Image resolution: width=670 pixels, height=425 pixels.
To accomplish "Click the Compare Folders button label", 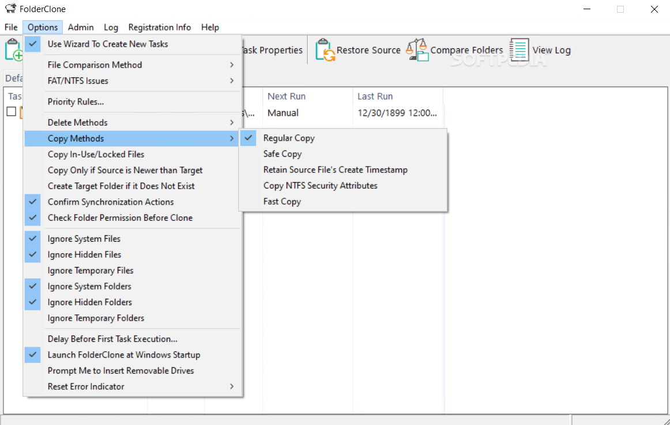I will pos(466,50).
